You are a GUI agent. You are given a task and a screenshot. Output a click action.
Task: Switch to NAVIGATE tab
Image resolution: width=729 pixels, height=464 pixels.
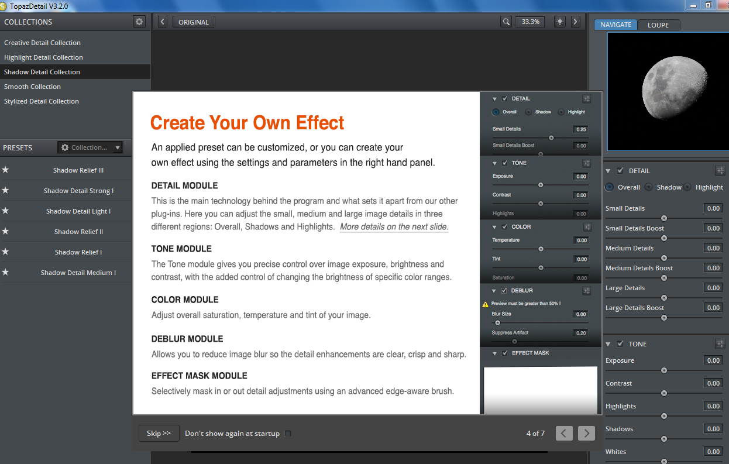coord(615,25)
